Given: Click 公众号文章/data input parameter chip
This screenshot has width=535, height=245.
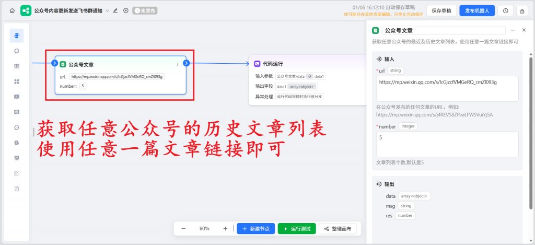Looking at the screenshot, I should click(300, 76).
